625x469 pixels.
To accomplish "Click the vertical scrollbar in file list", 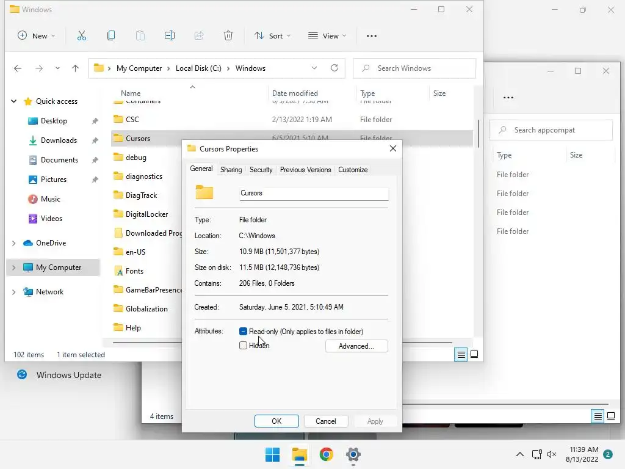I will click(x=478, y=134).
